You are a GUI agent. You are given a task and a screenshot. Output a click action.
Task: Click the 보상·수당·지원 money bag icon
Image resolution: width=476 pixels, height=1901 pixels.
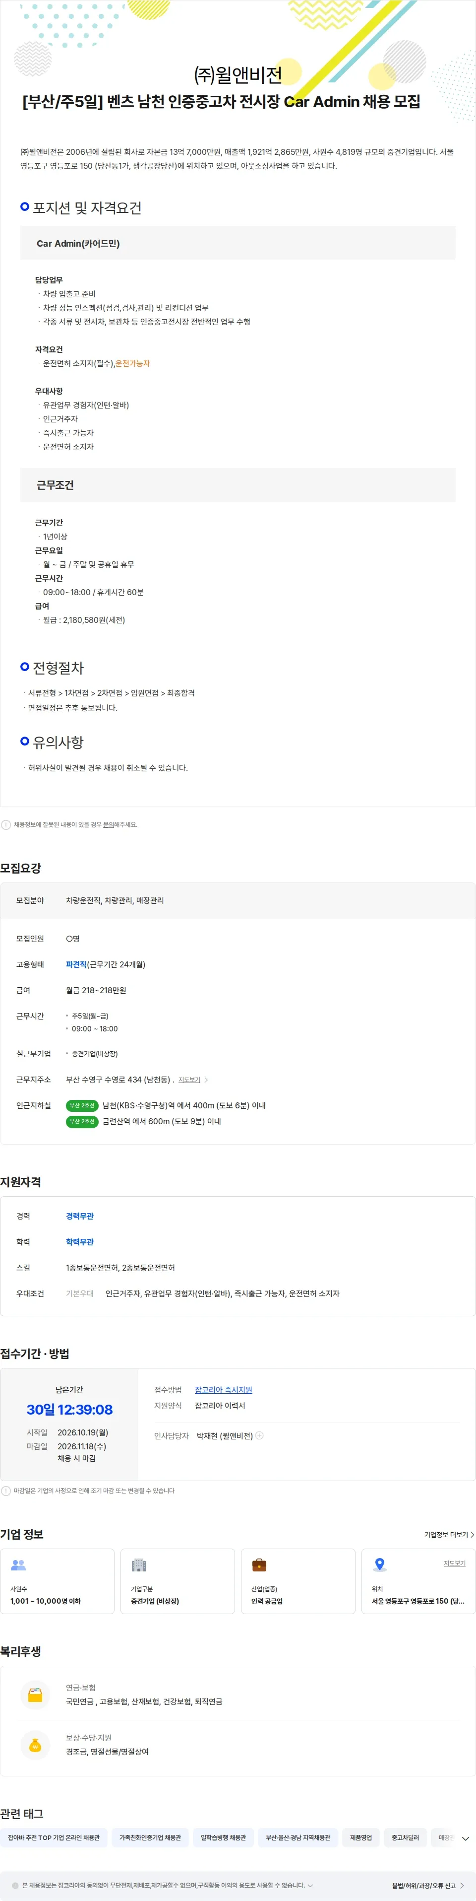click(x=35, y=1745)
